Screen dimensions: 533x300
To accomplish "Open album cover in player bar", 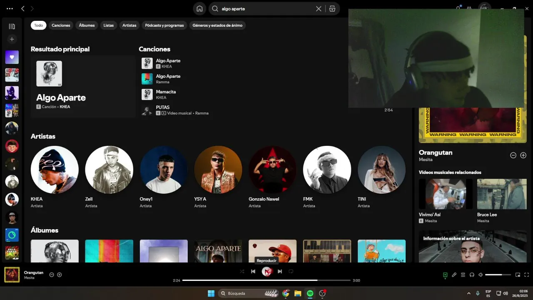I will pyautogui.click(x=12, y=275).
